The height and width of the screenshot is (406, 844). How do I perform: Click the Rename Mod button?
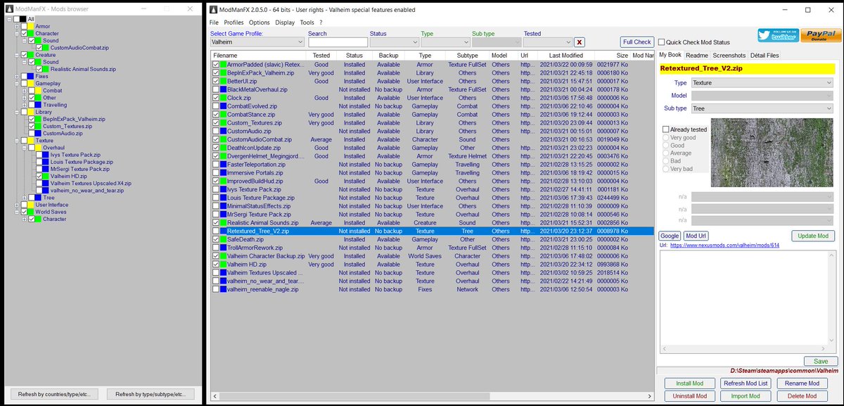tap(803, 383)
